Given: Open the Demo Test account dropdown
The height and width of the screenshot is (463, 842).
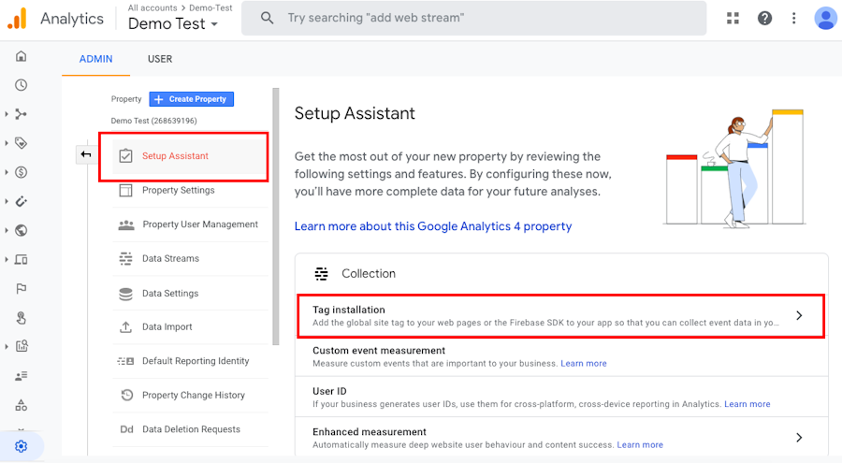Looking at the screenshot, I should [173, 23].
